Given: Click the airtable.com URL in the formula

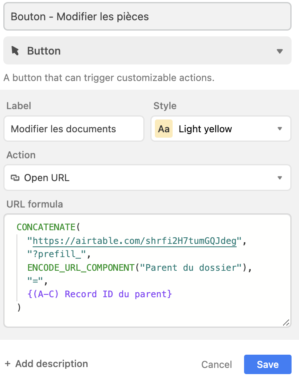Looking at the screenshot, I should point(135,241).
